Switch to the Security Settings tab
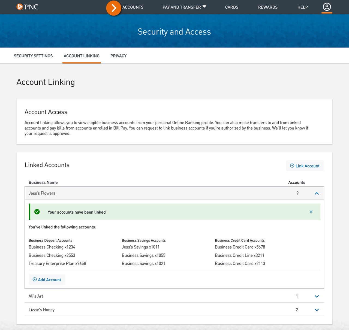The height and width of the screenshot is (330, 349). coord(33,56)
